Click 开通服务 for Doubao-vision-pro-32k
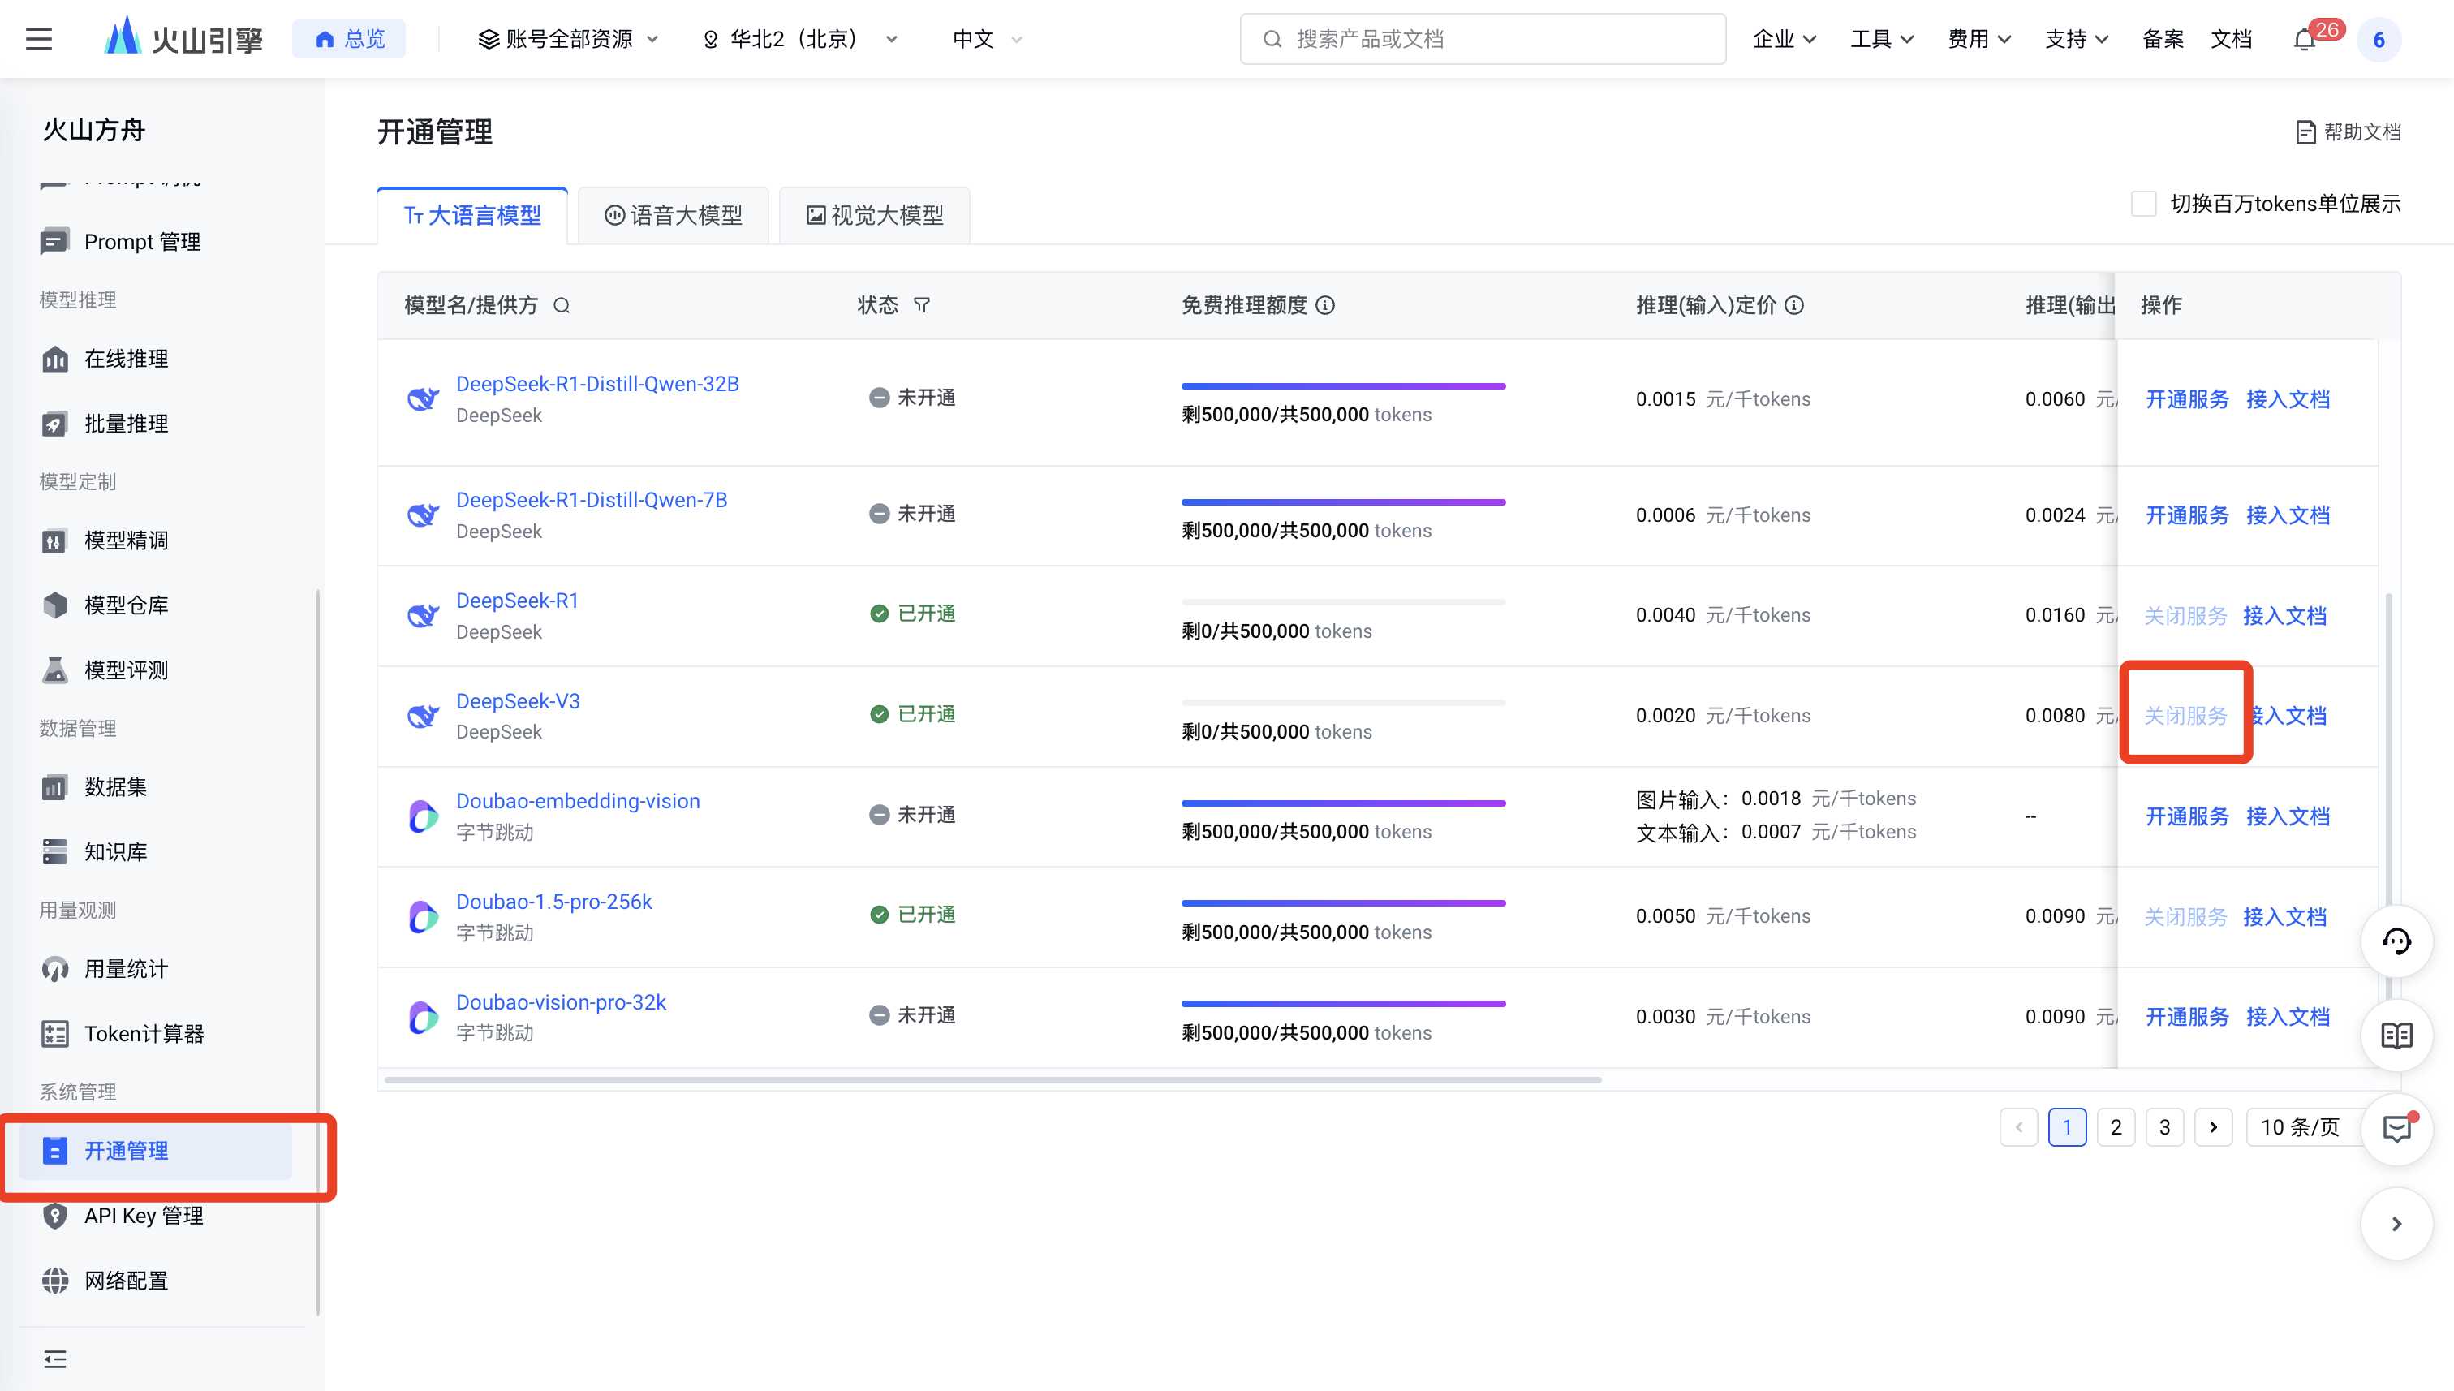Image resolution: width=2454 pixels, height=1391 pixels. click(2188, 1017)
